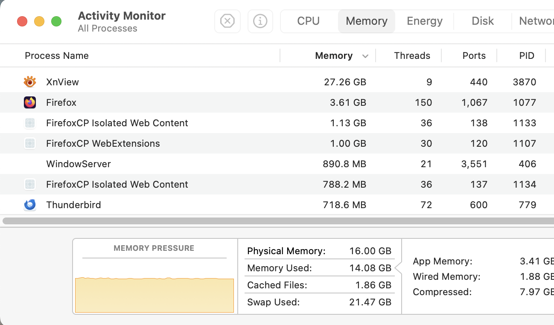Click the icon beside FirefoxCP WebExtensions
The image size is (554, 325).
(x=30, y=143)
